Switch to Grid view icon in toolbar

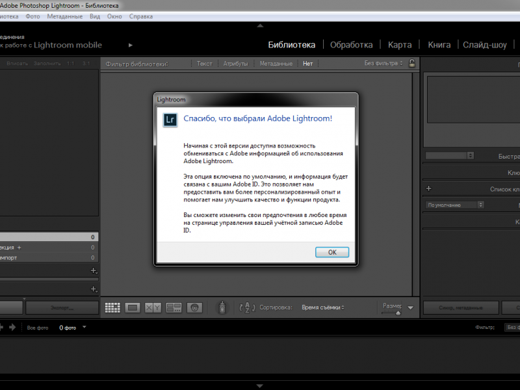click(x=112, y=307)
